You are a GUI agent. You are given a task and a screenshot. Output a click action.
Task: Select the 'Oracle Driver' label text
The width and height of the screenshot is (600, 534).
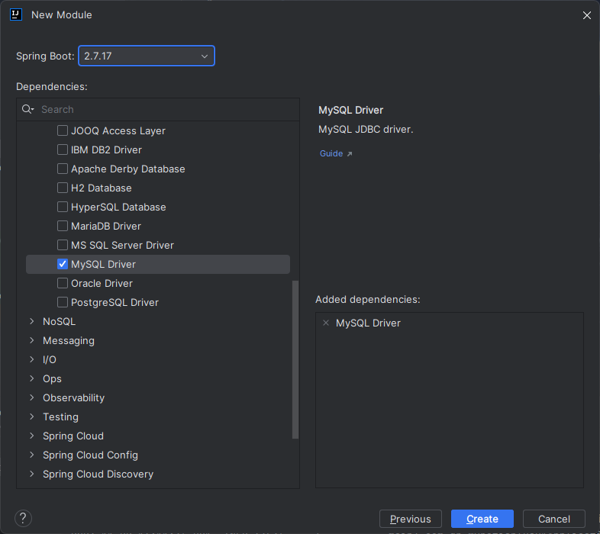click(102, 284)
